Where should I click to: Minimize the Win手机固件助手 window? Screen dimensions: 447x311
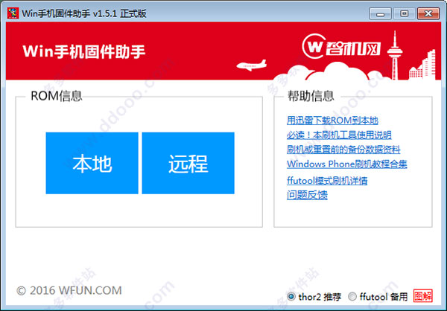point(380,13)
